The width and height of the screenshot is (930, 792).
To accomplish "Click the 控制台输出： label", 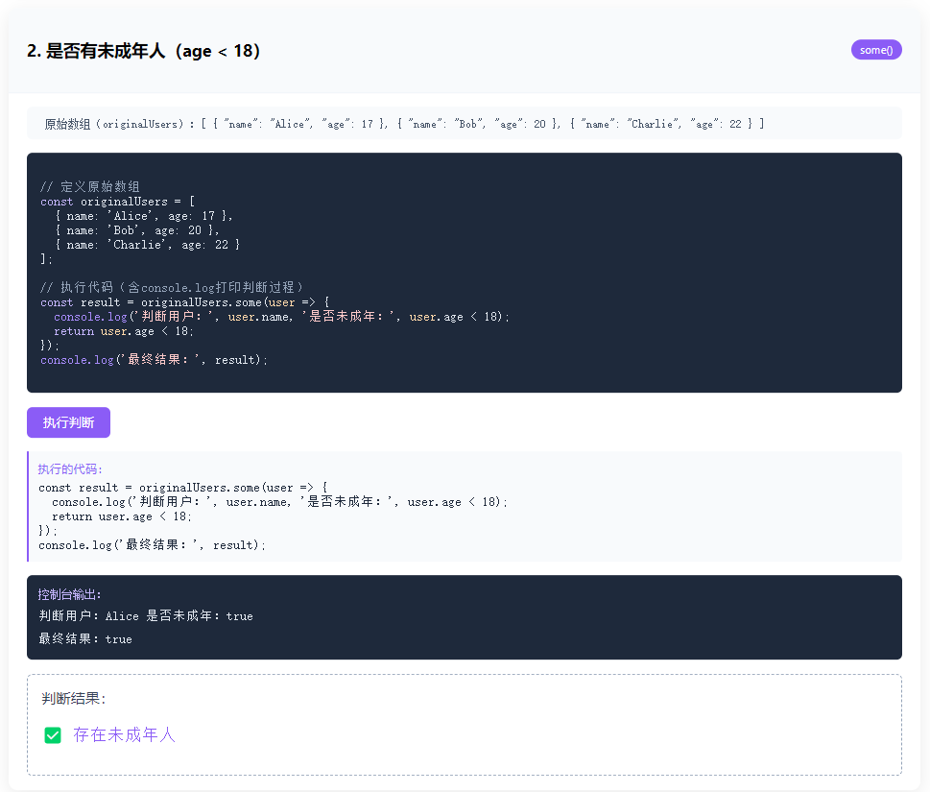I will point(69,594).
